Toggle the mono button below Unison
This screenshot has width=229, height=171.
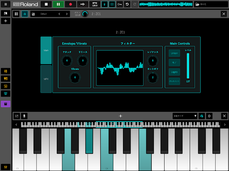click(x=174, y=62)
